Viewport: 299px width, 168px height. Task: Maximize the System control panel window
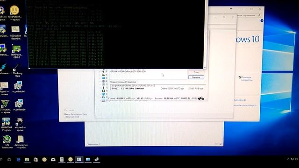point(251,9)
